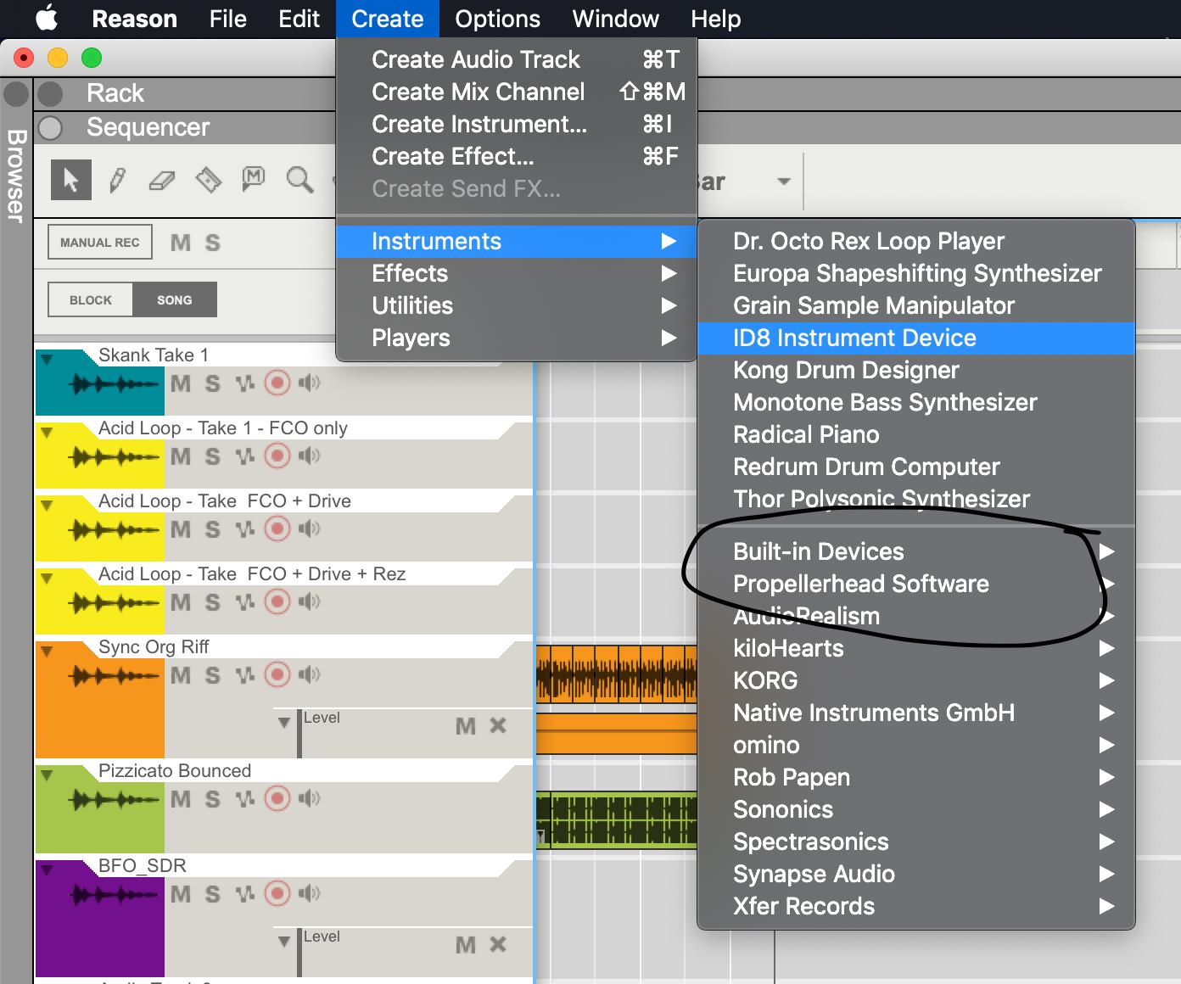The image size is (1181, 984).
Task: Mute the Pizzicato Bounced track
Action: point(180,799)
